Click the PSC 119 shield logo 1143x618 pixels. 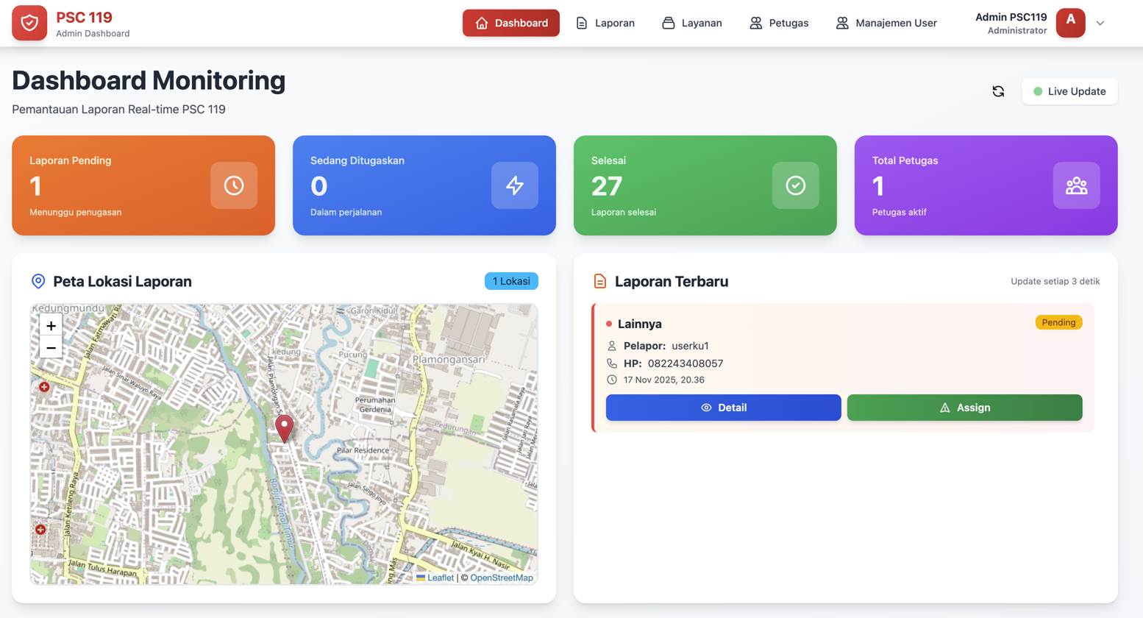click(29, 23)
